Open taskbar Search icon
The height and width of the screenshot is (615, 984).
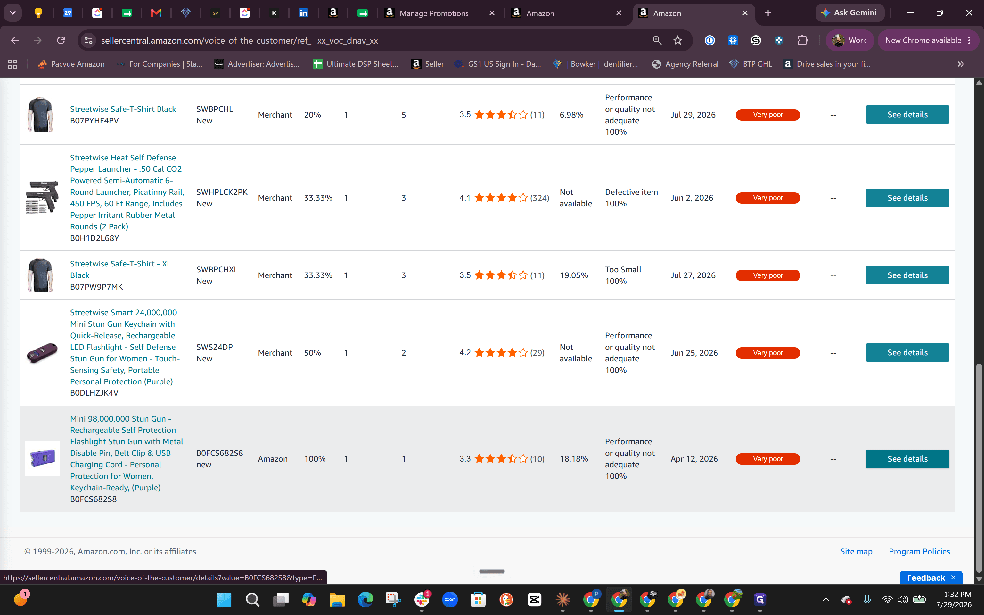(252, 599)
